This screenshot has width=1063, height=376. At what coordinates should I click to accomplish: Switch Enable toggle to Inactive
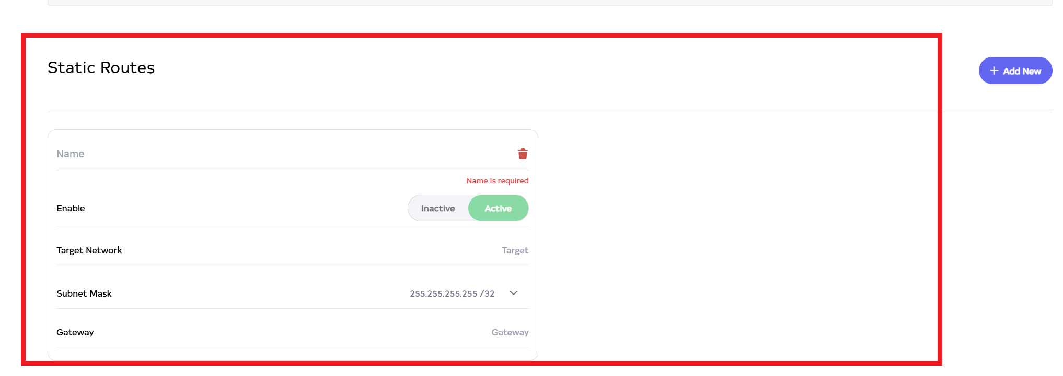tap(438, 208)
